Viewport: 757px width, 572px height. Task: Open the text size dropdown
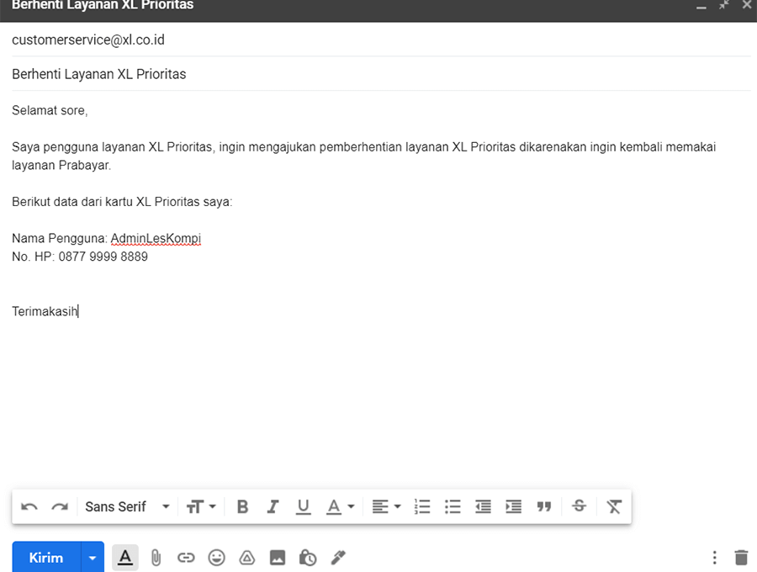201,507
